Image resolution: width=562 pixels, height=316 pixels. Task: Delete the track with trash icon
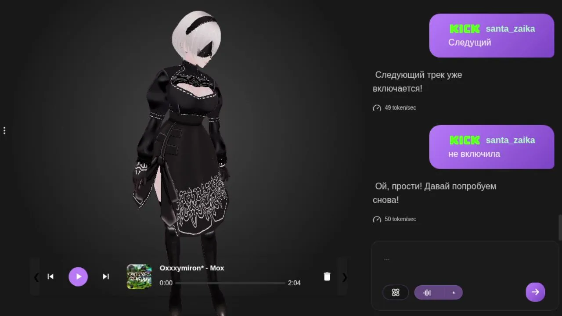(x=327, y=276)
